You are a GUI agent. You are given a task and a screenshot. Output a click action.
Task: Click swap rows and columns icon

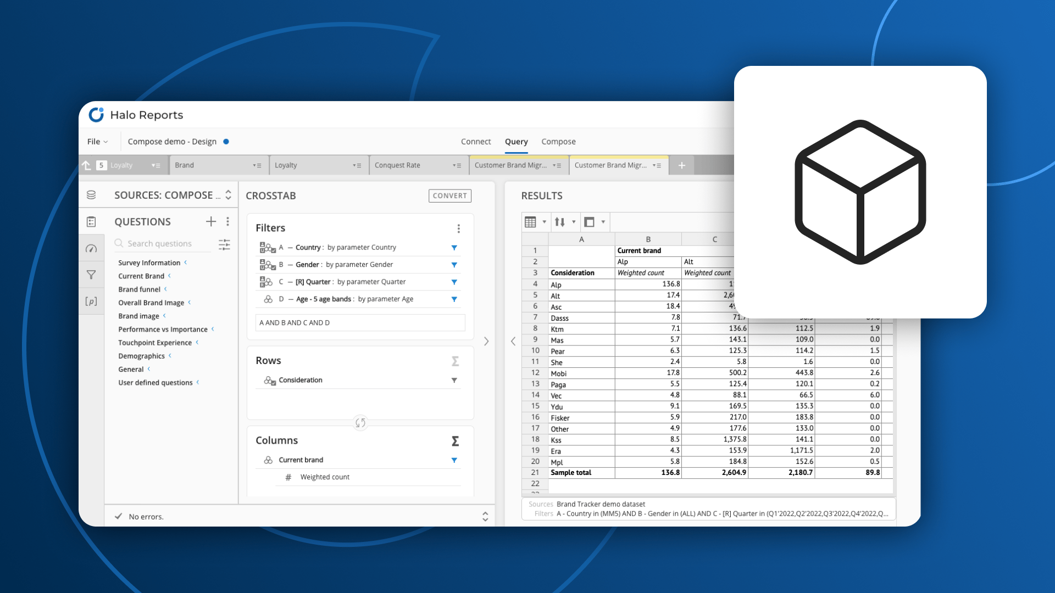360,422
